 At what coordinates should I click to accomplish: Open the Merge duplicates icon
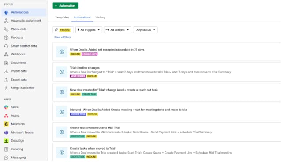(x=6, y=88)
